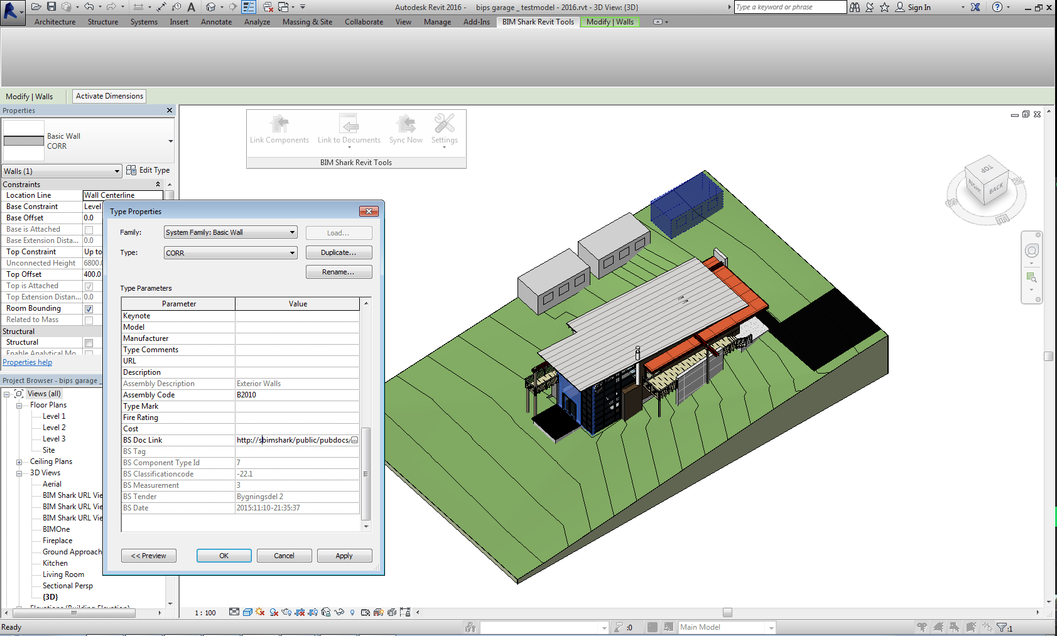Click the Duplicate... button
The image size is (1057, 636).
[339, 252]
